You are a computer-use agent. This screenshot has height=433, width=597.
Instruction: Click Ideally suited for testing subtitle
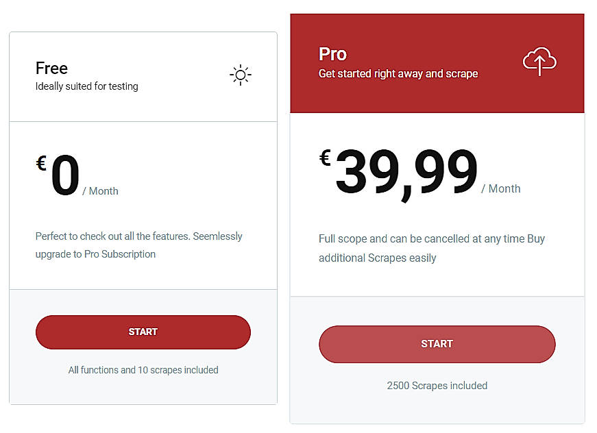(x=86, y=86)
